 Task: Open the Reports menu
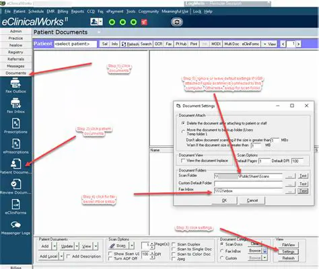pos(77,11)
